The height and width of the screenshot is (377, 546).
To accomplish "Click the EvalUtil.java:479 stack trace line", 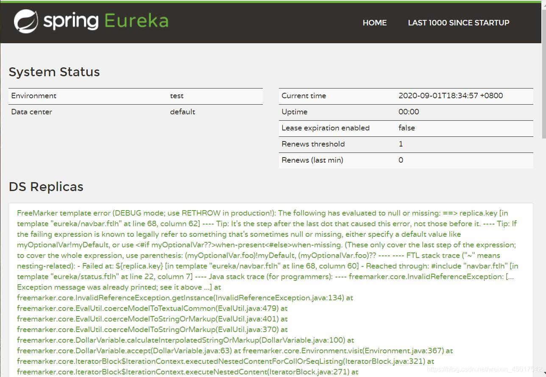I will click(152, 308).
